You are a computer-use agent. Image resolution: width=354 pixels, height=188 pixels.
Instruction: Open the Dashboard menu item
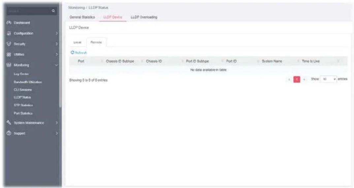click(x=22, y=23)
